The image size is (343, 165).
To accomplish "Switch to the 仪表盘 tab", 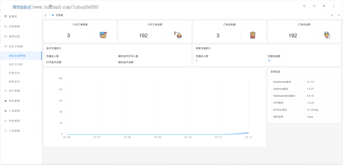I will (x=58, y=15).
